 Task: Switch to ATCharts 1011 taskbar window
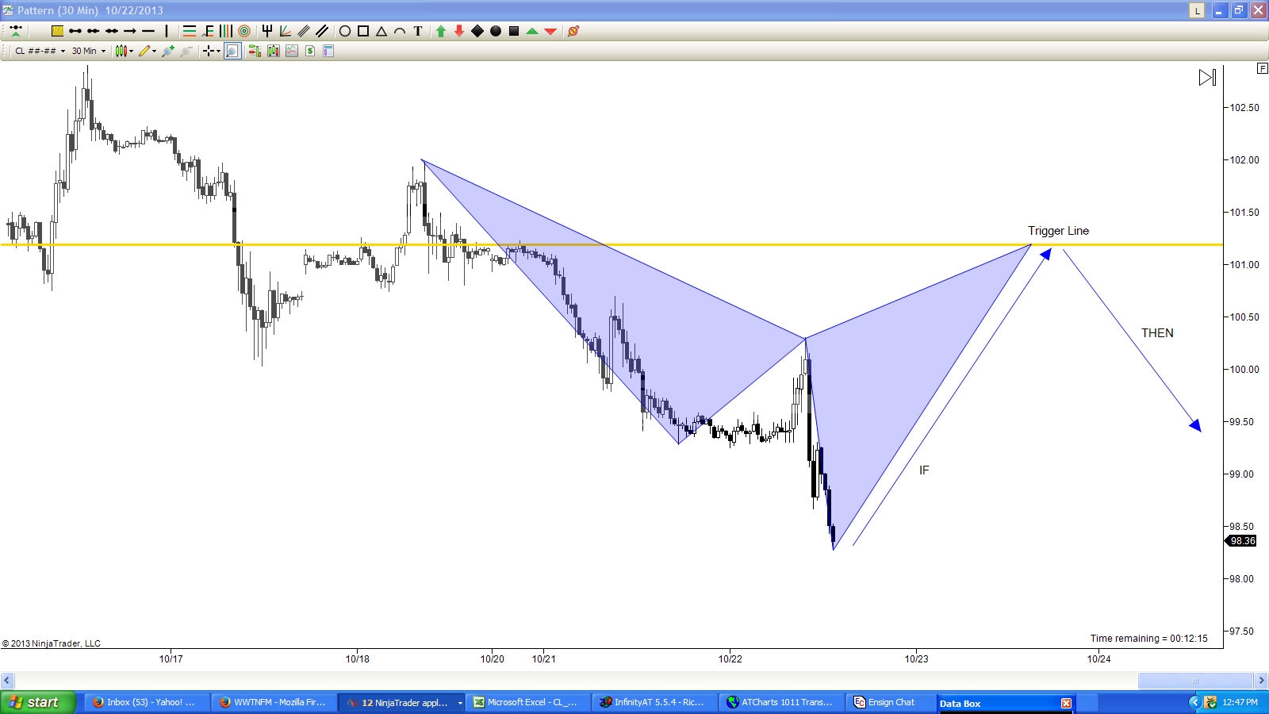click(782, 702)
